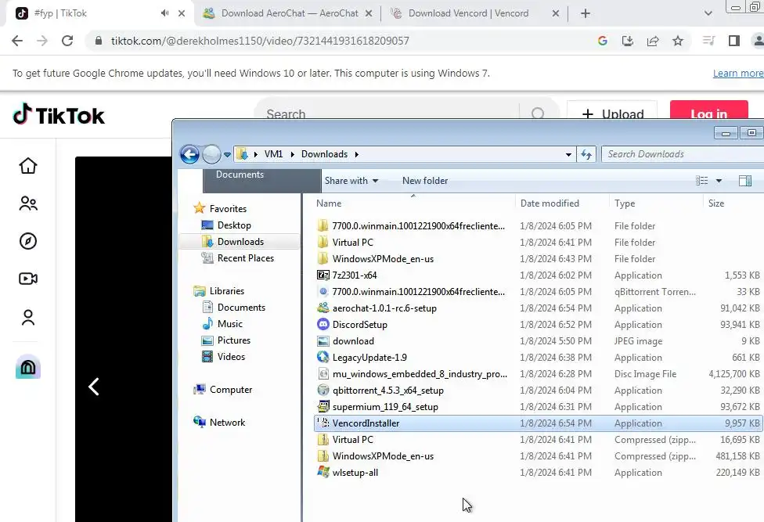The image size is (764, 522).
Task: Open Chrome tab search chevron
Action: tap(708, 13)
